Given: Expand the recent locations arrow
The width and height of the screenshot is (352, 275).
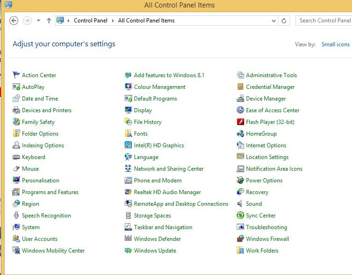Looking at the screenshot, I should point(38,21).
